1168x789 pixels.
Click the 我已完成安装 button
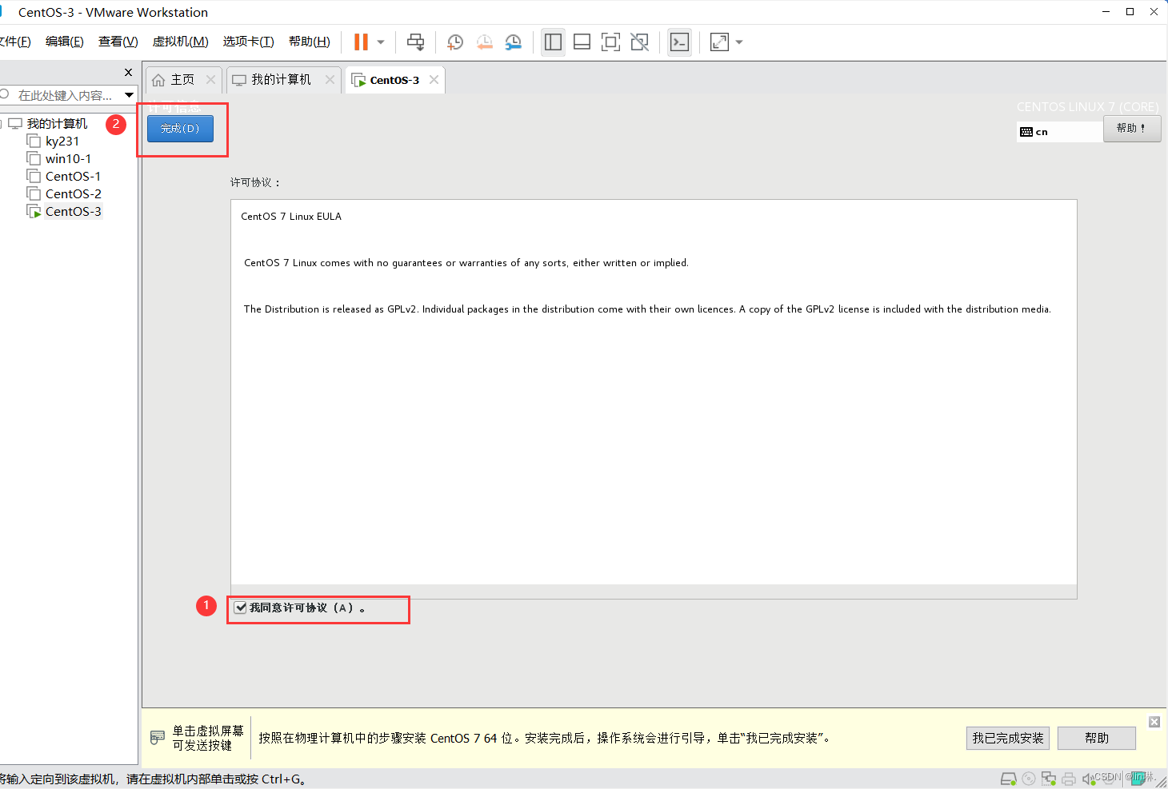click(1008, 738)
